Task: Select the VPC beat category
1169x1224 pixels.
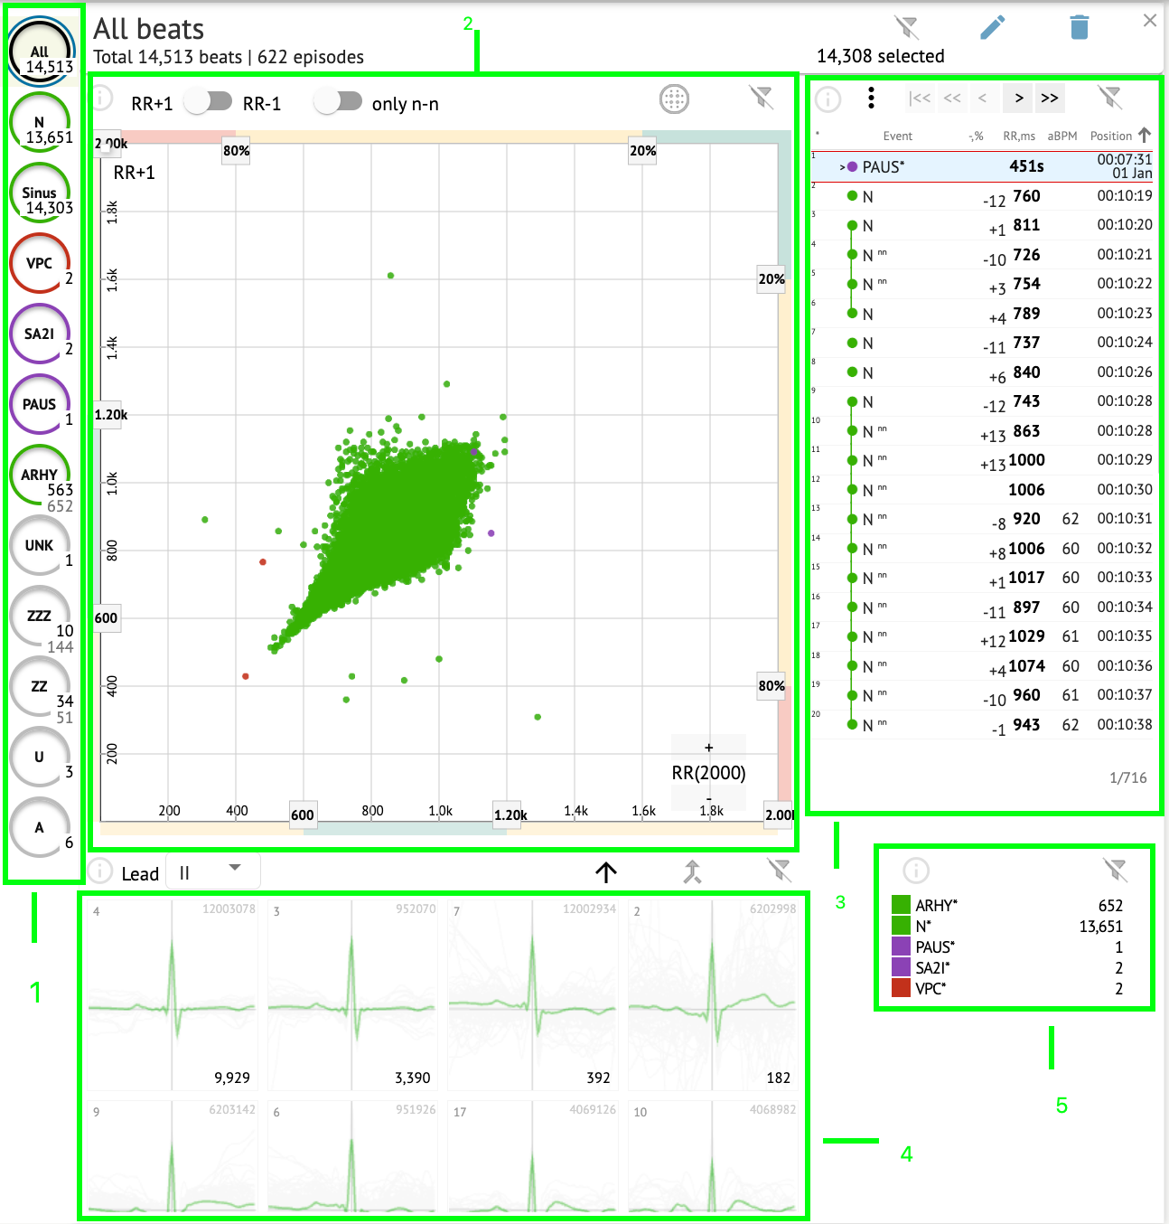Action: tap(40, 264)
